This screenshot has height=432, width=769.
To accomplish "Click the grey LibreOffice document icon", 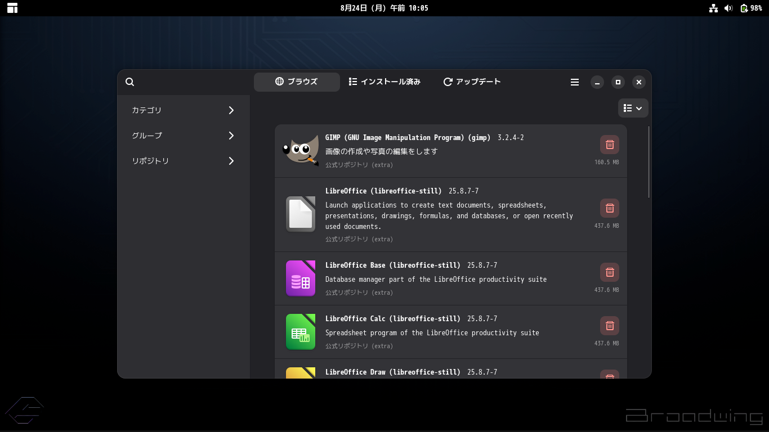I will tap(301, 214).
